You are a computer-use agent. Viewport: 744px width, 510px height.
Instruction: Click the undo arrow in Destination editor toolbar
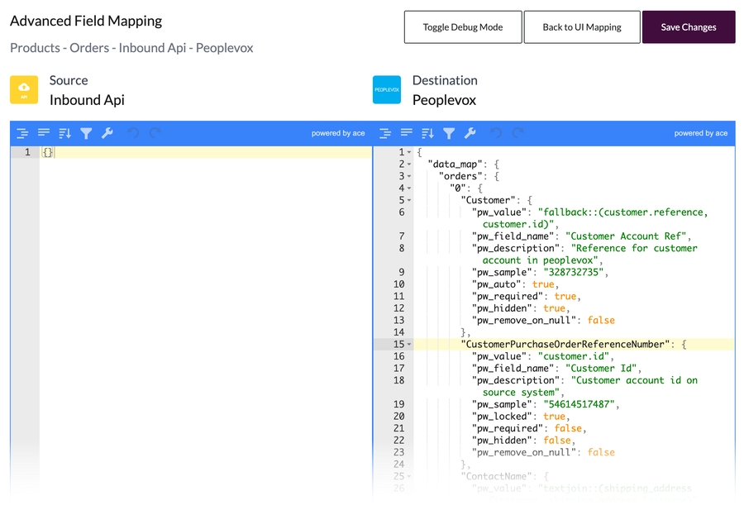pos(496,133)
